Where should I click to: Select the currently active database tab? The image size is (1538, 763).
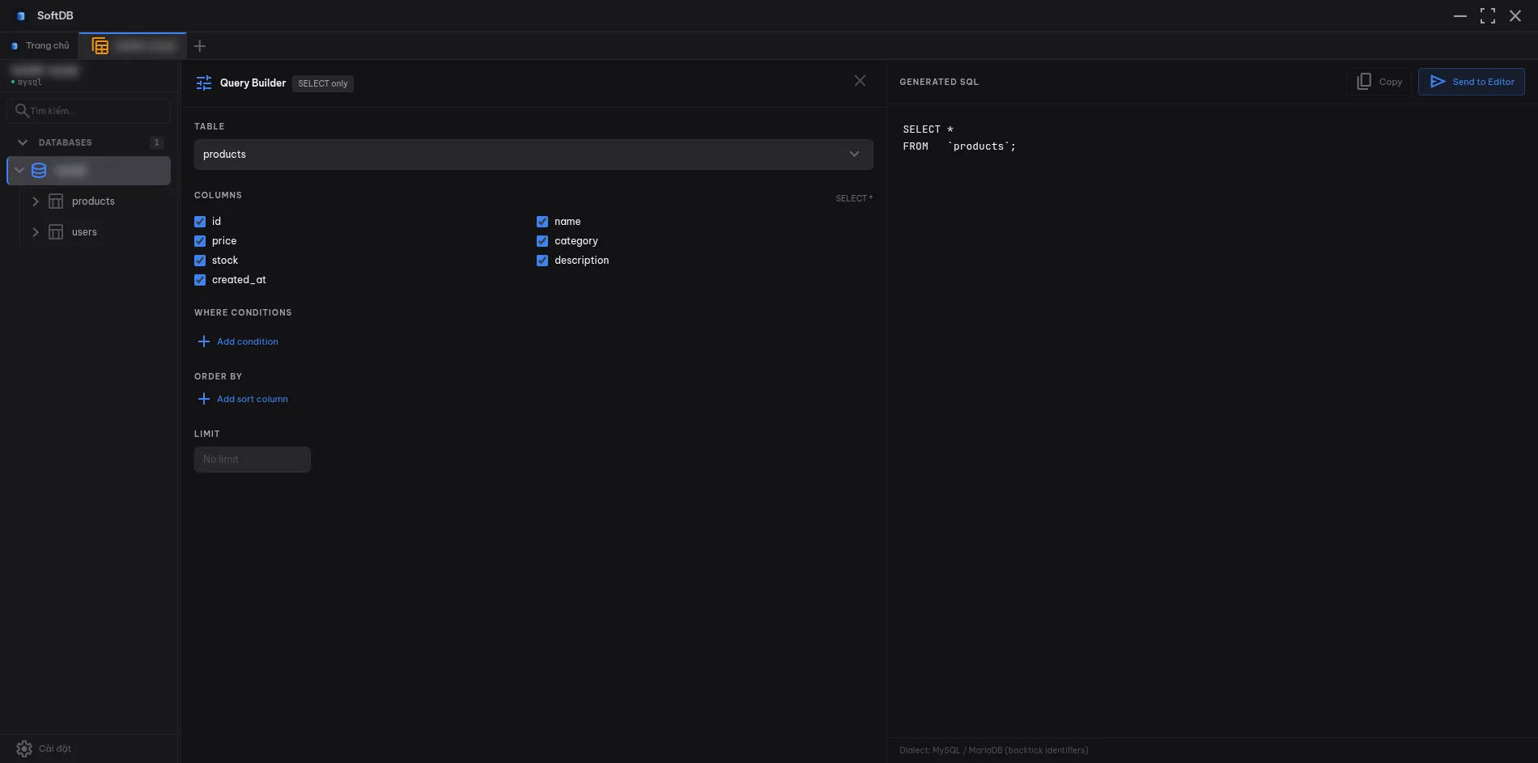132,45
